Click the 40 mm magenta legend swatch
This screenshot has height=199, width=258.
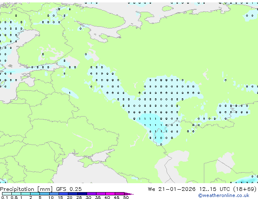(x=110, y=194)
